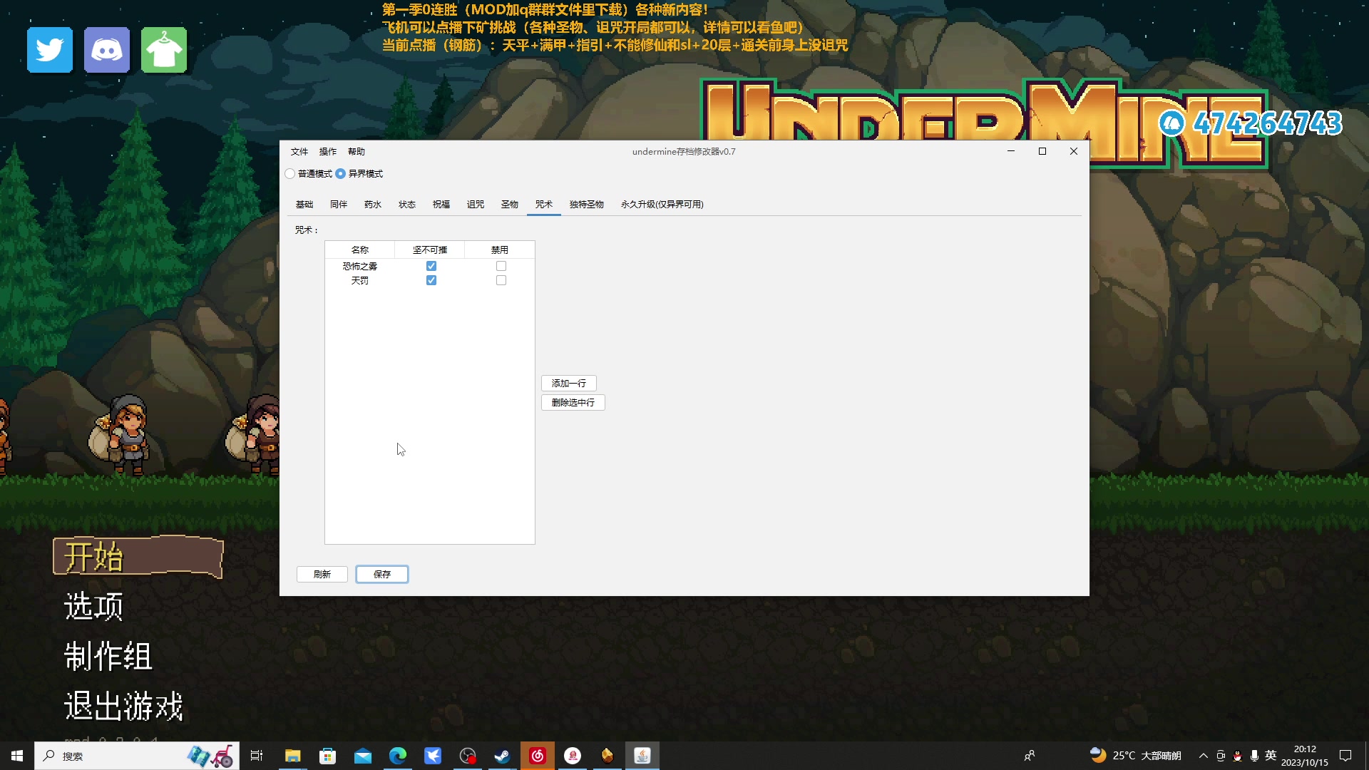1369x770 pixels.
Task: Switch to the 圣物 tab
Action: (x=510, y=205)
